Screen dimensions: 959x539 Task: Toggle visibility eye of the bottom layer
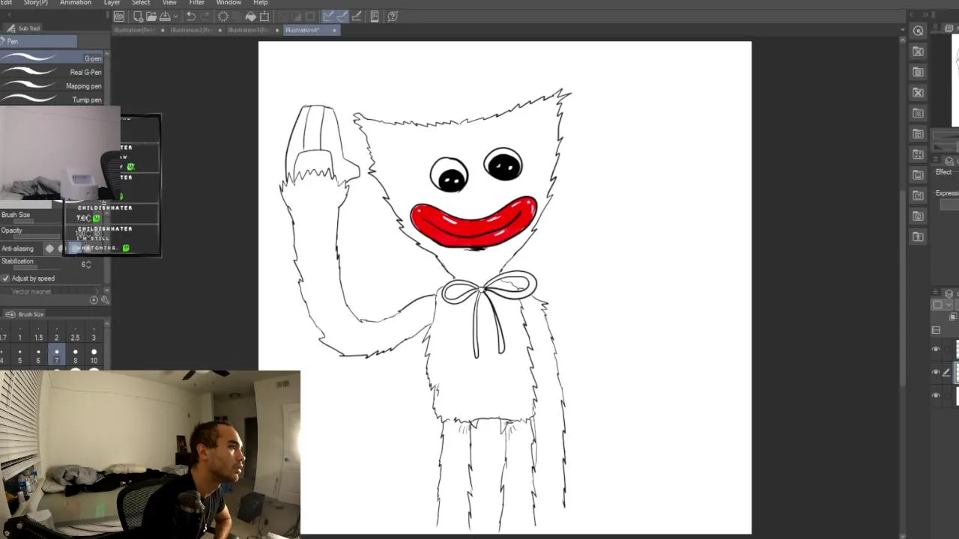(935, 395)
